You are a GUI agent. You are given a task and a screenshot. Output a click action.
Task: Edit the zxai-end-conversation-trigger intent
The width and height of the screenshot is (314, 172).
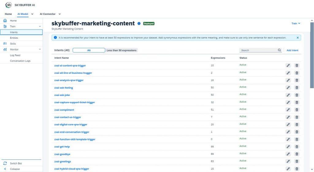coord(288,132)
